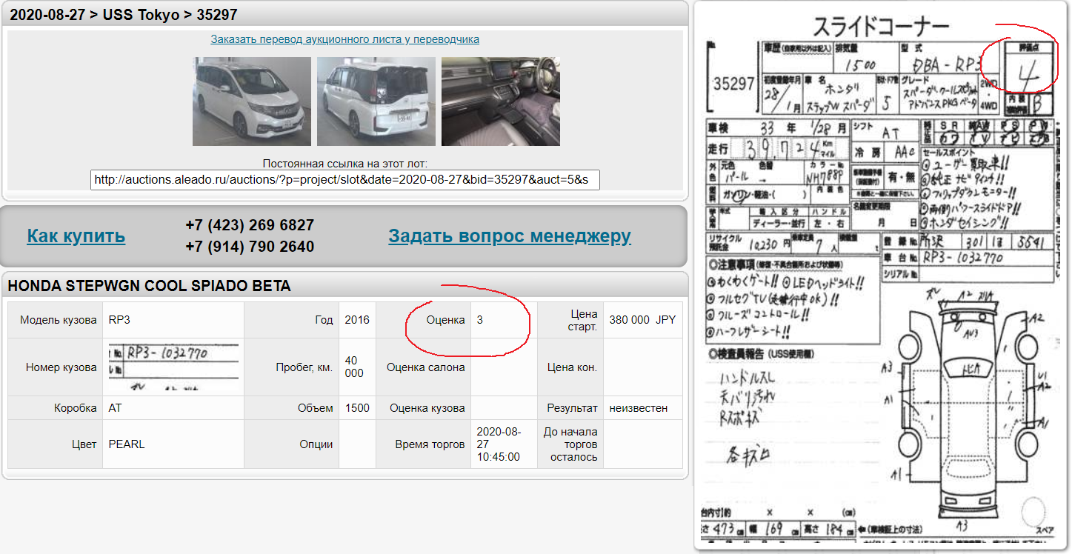Screen dimensions: 1072x554
Task: Open the 'Как купить' link
Action: 76,236
